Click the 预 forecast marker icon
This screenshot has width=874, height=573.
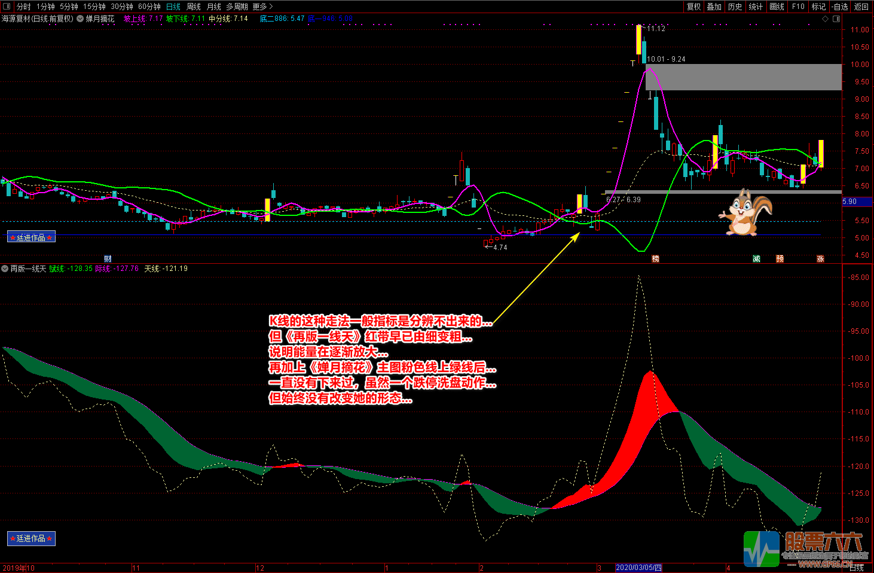[x=780, y=259]
